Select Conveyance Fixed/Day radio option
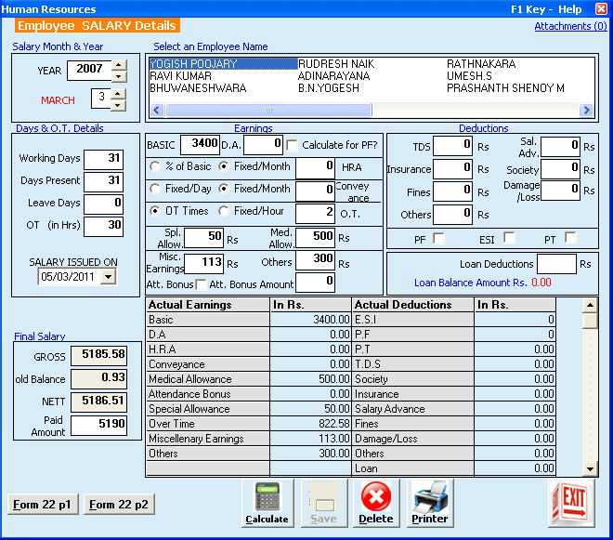 pos(155,189)
